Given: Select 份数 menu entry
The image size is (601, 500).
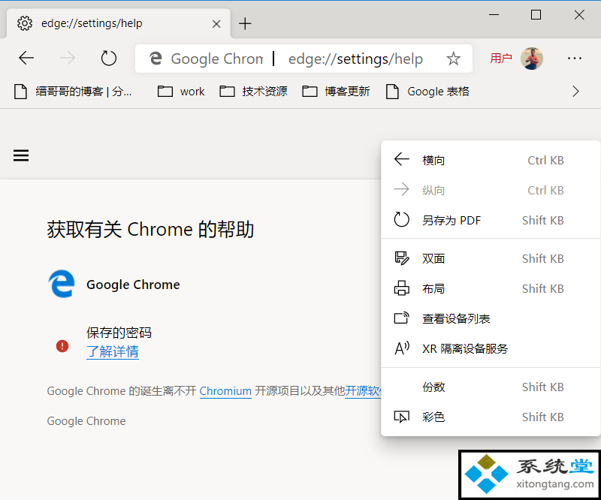Looking at the screenshot, I should coord(491,387).
